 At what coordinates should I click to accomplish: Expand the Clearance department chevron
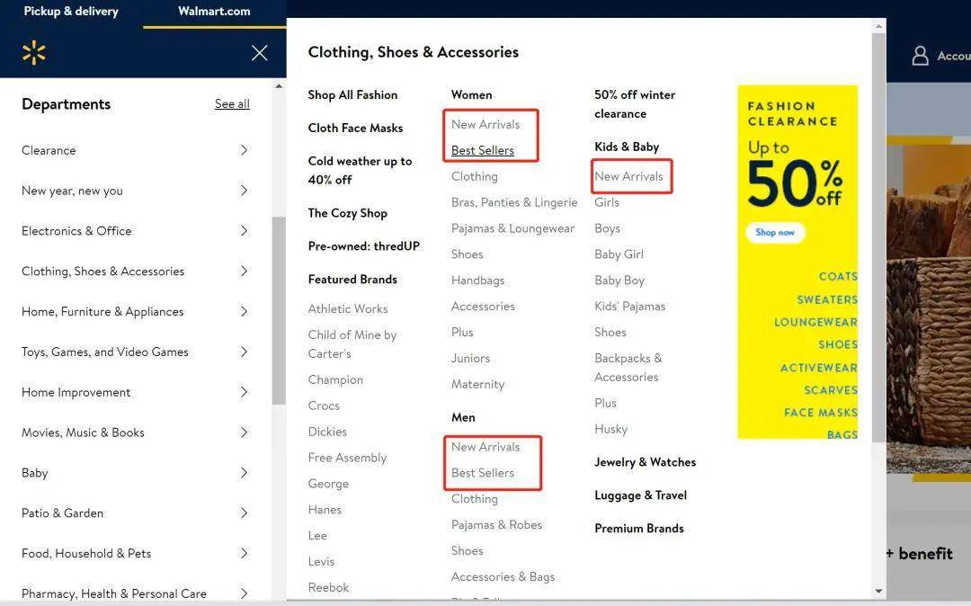[244, 150]
